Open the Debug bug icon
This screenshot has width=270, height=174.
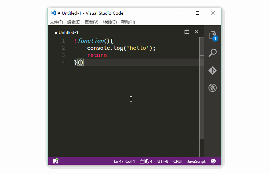[213, 88]
